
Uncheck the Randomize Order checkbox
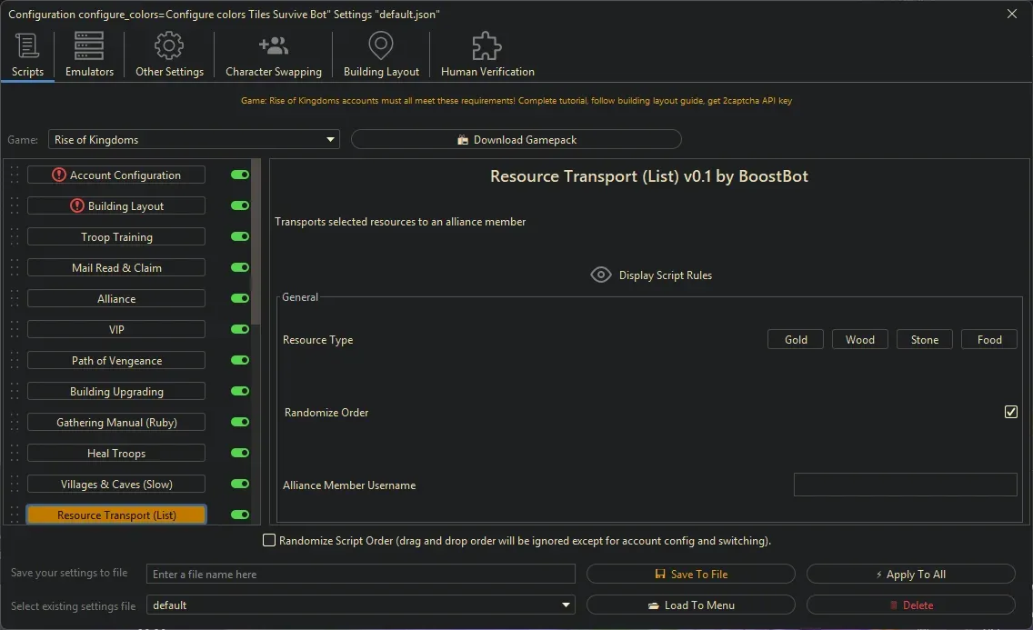coord(1010,412)
